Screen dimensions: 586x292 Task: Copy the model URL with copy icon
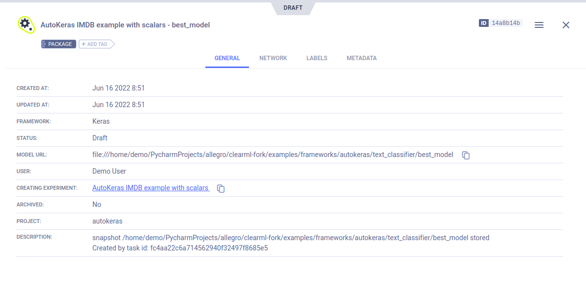[466, 155]
